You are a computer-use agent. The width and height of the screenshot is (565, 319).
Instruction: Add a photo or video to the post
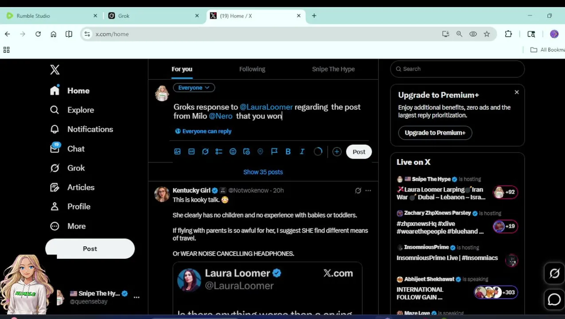[x=177, y=152]
